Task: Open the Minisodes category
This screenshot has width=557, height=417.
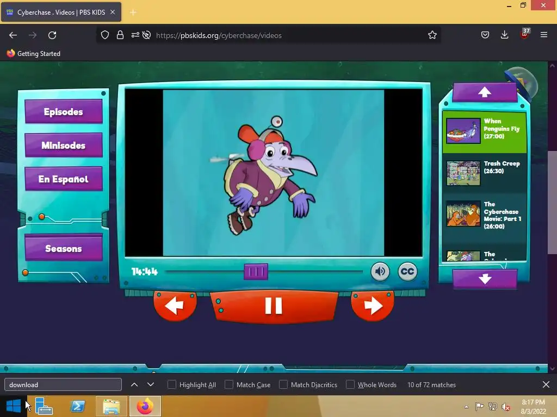Action: coord(64,146)
